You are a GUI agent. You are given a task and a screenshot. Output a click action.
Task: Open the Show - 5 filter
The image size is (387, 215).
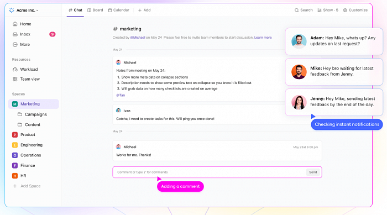(328, 10)
